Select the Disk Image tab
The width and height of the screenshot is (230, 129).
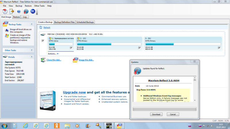click(6, 17)
